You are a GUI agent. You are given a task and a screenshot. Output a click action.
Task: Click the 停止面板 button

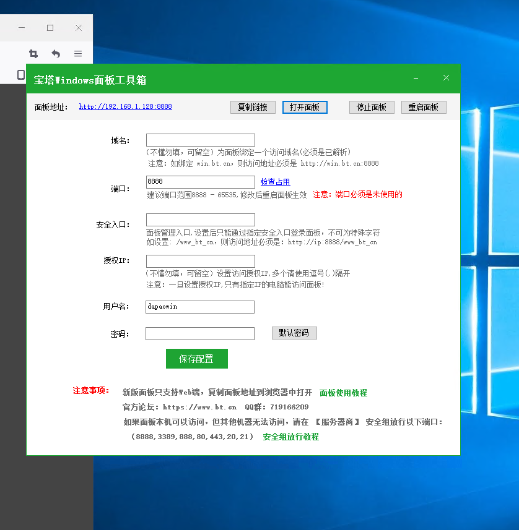[372, 107]
